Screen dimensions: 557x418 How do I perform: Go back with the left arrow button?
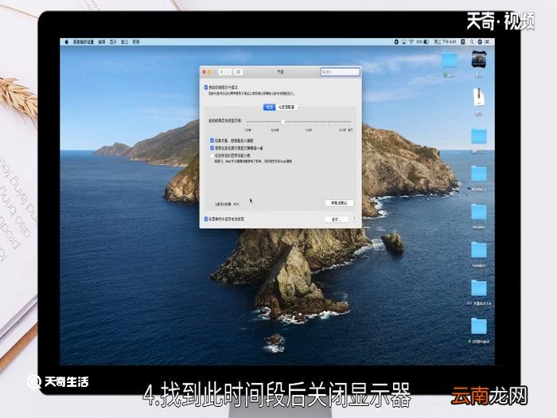222,72
